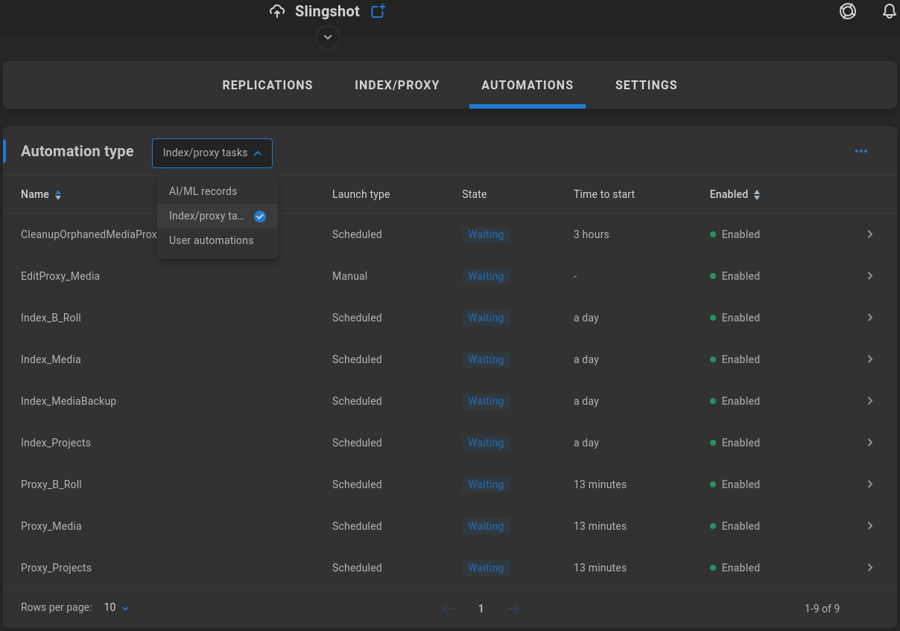Open EditProxy_Media row arrow

point(869,276)
